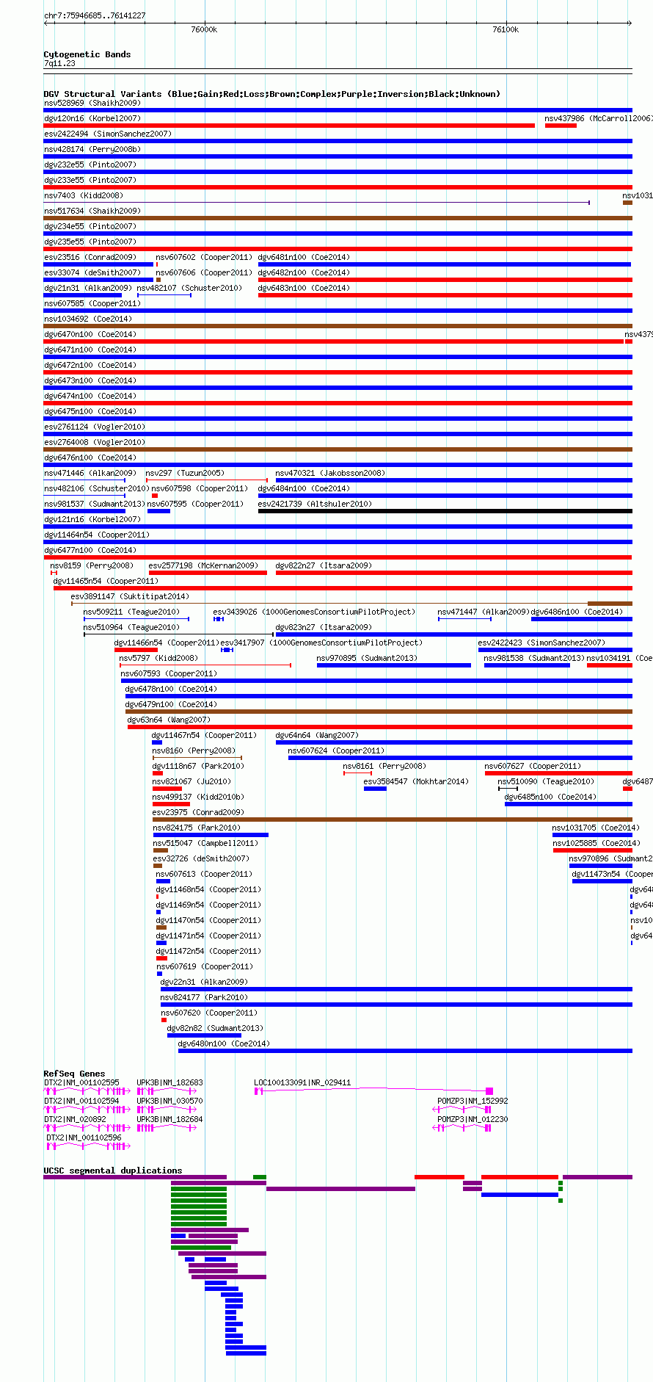Click nsv437986 (McCarroll2006) variant label
The width and height of the screenshot is (653, 1382).
coord(598,118)
